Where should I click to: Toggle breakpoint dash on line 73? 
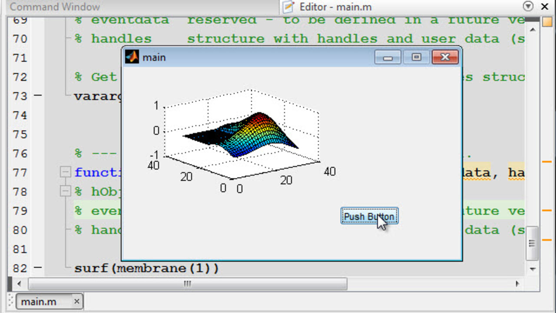[x=38, y=96]
